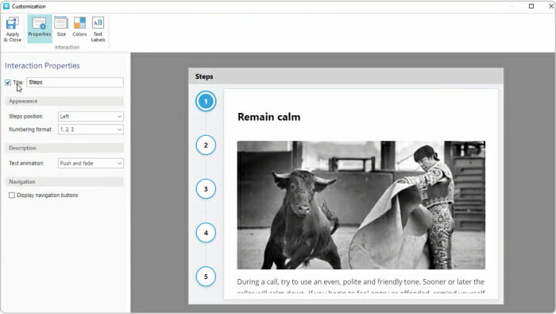The image size is (556, 314).
Task: Open the Numbering format dropdown
Action: click(91, 130)
